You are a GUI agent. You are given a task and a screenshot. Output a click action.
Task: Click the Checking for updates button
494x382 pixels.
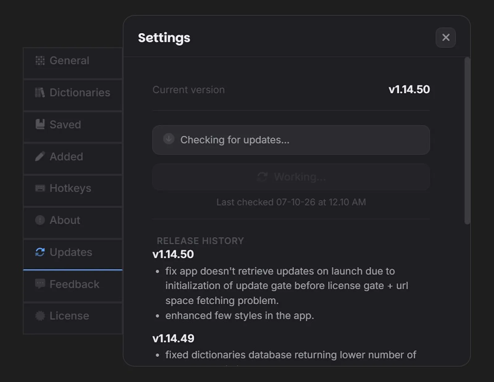click(291, 140)
